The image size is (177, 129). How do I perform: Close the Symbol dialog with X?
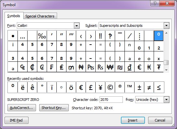click(167, 3)
